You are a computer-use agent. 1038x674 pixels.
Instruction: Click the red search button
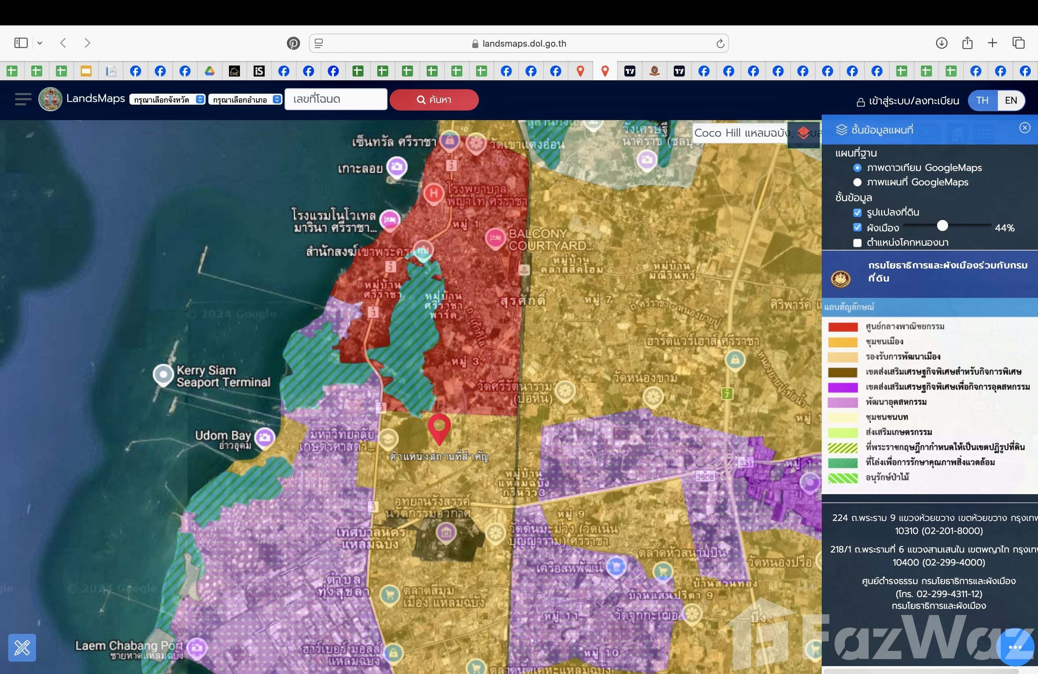434,100
